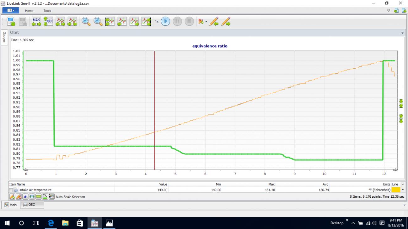Click the upper green arrows chart icon
This screenshot has width=408, height=229.
(x=401, y=103)
